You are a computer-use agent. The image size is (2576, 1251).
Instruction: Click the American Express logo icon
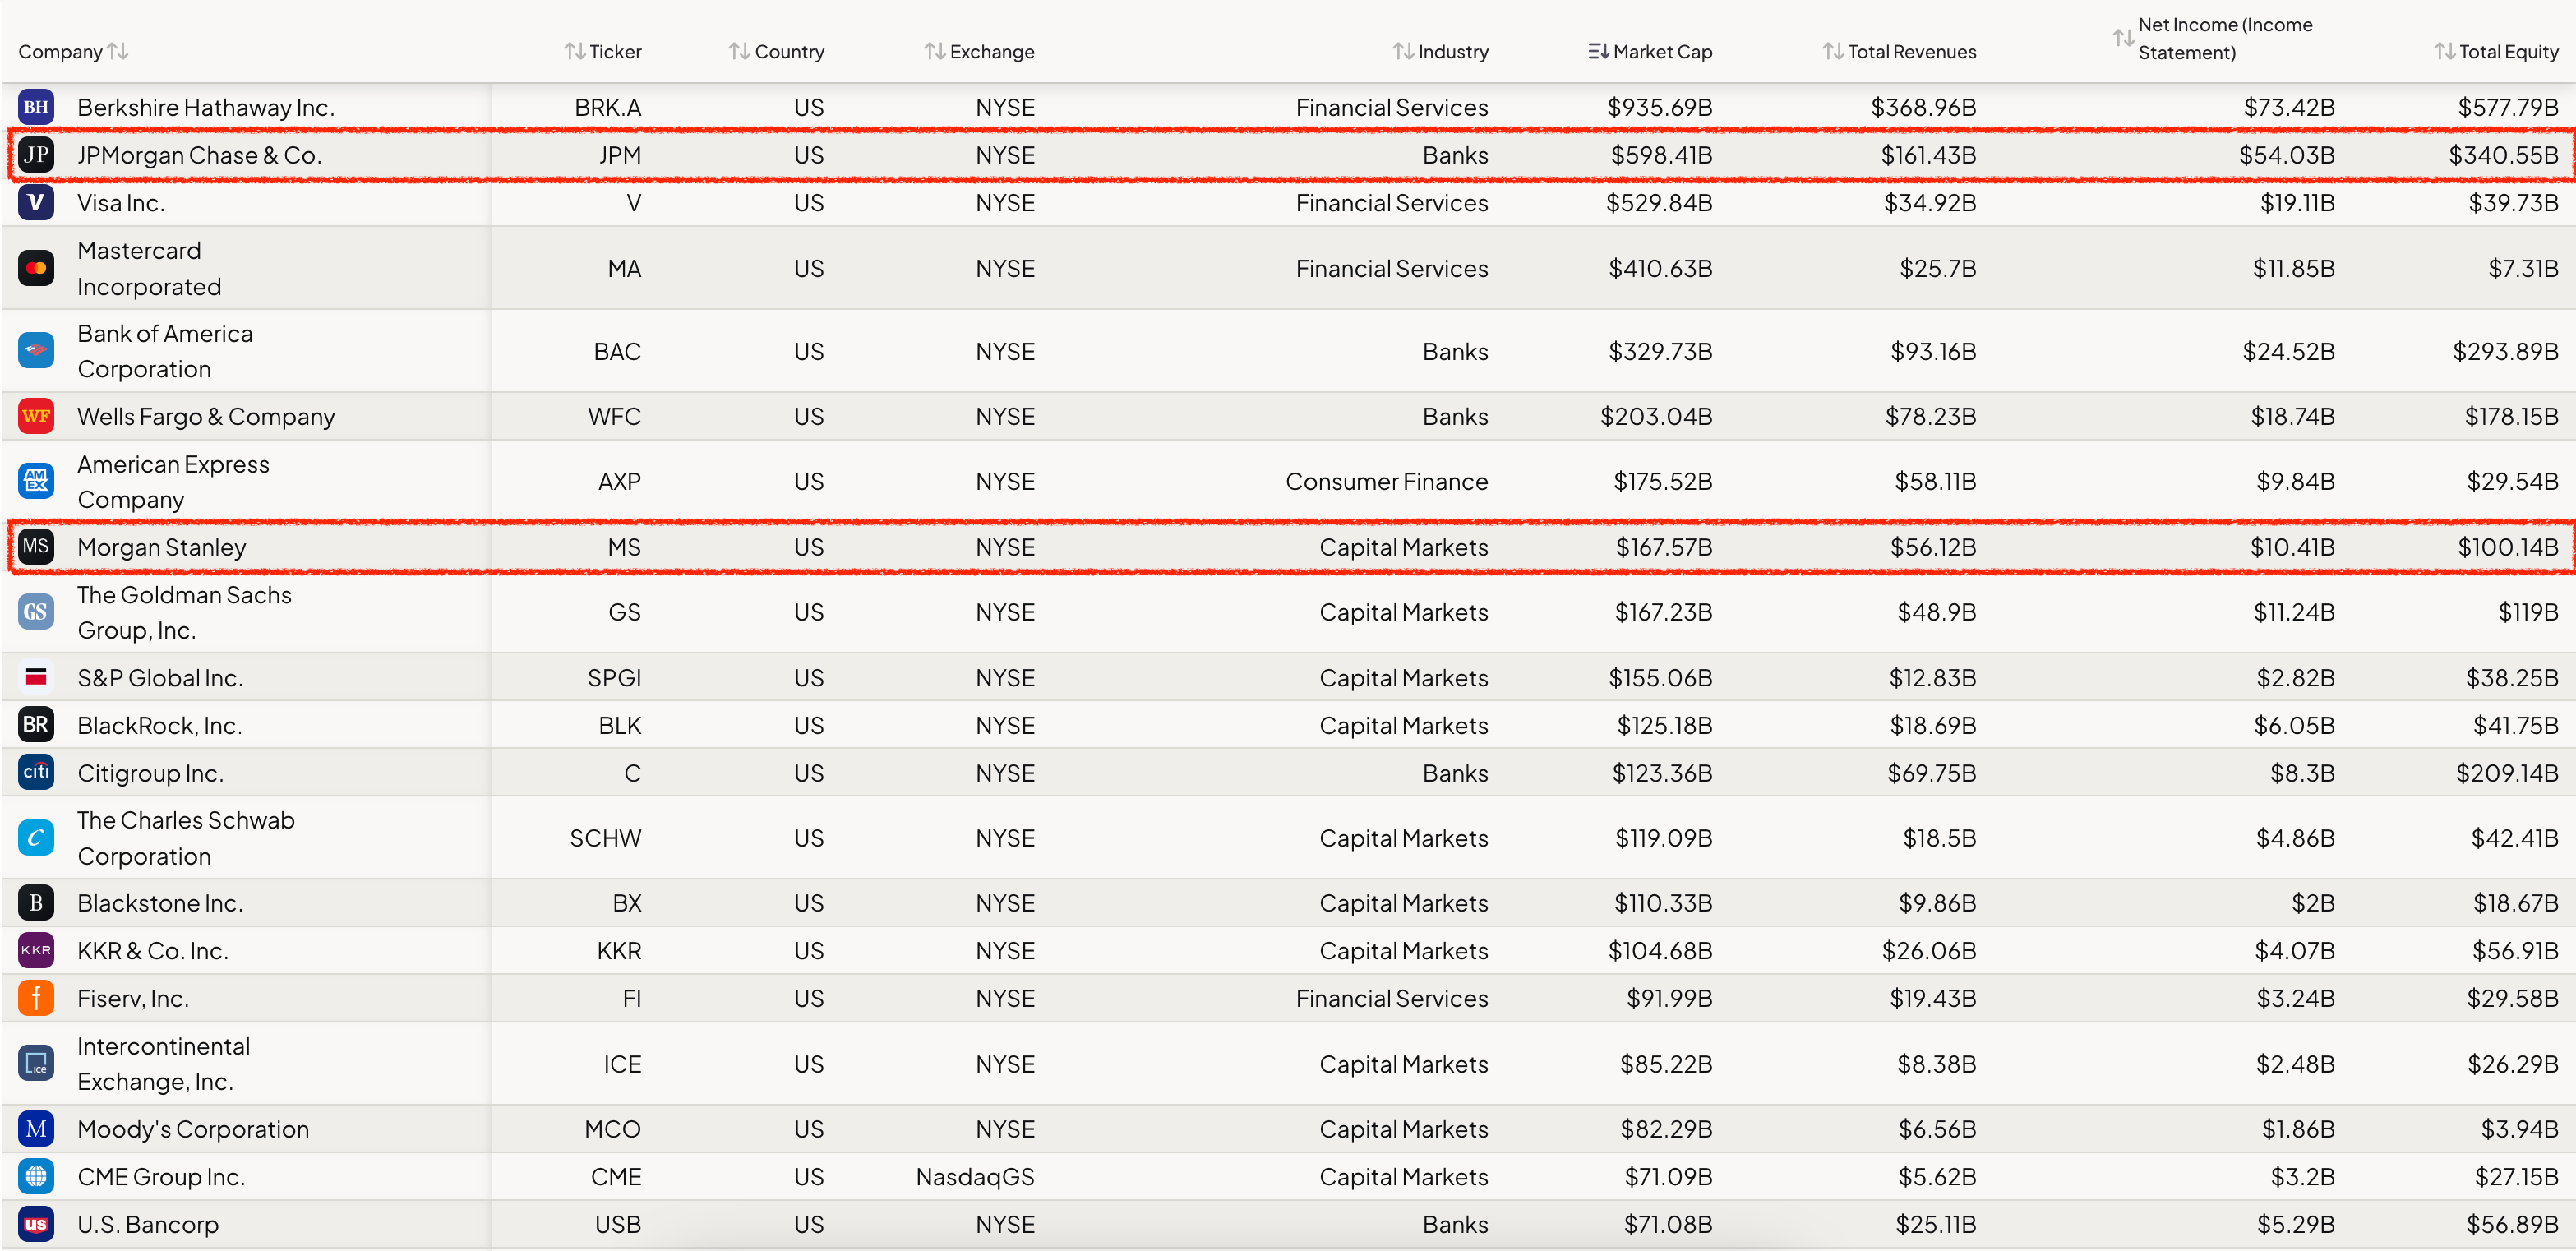pyautogui.click(x=36, y=481)
